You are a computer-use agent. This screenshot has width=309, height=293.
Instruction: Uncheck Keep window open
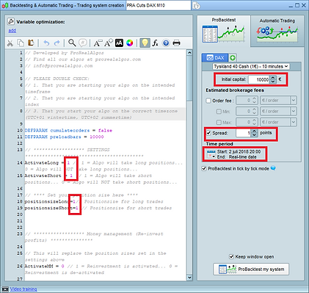coord(231,256)
